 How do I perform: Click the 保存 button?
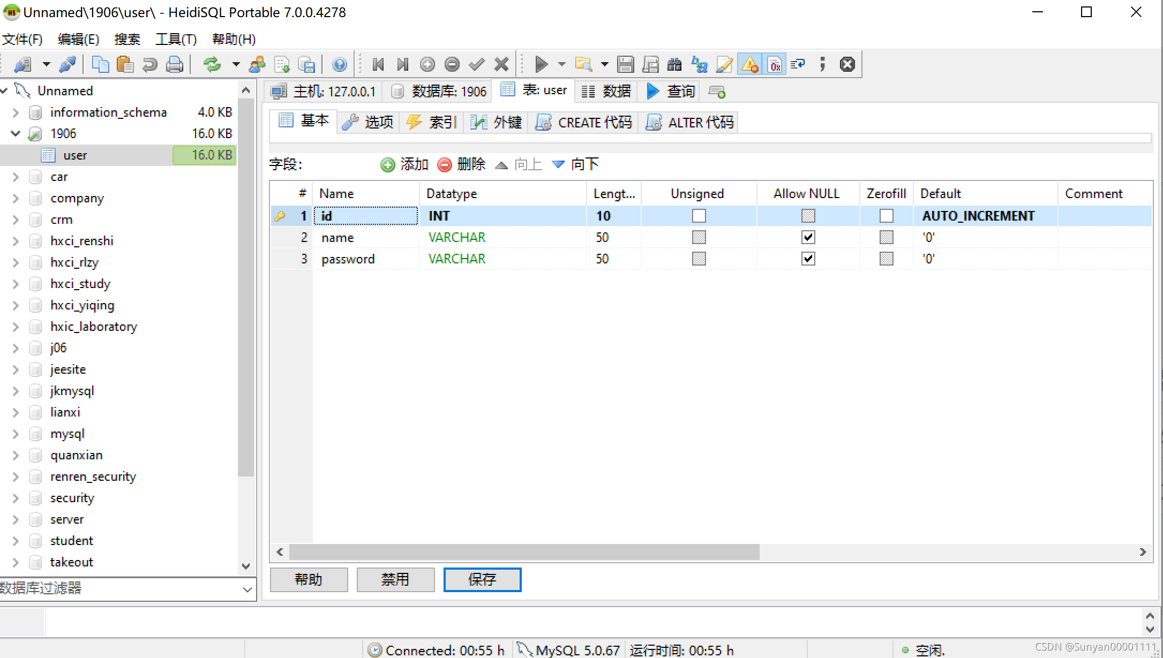point(482,579)
